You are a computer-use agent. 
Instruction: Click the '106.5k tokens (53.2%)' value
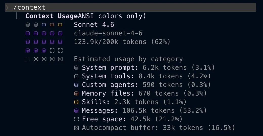[165, 110]
